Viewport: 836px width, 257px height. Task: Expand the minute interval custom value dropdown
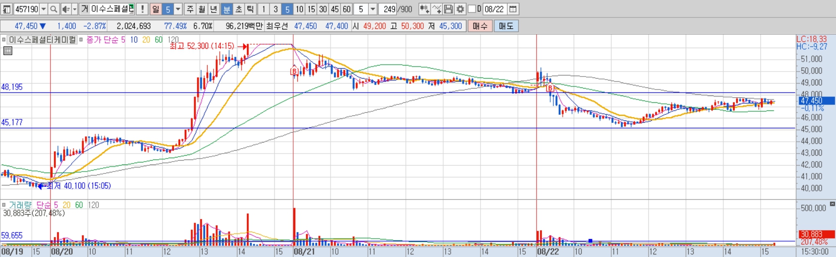click(x=372, y=9)
